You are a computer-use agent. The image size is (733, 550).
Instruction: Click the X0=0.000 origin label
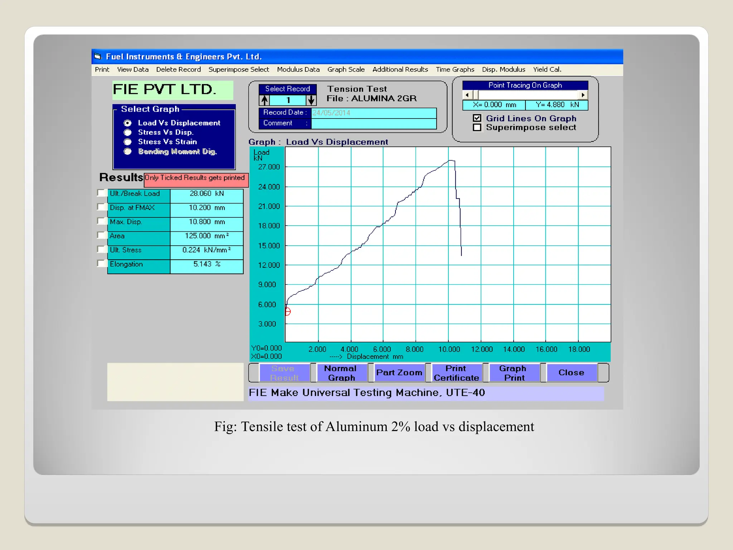(267, 357)
